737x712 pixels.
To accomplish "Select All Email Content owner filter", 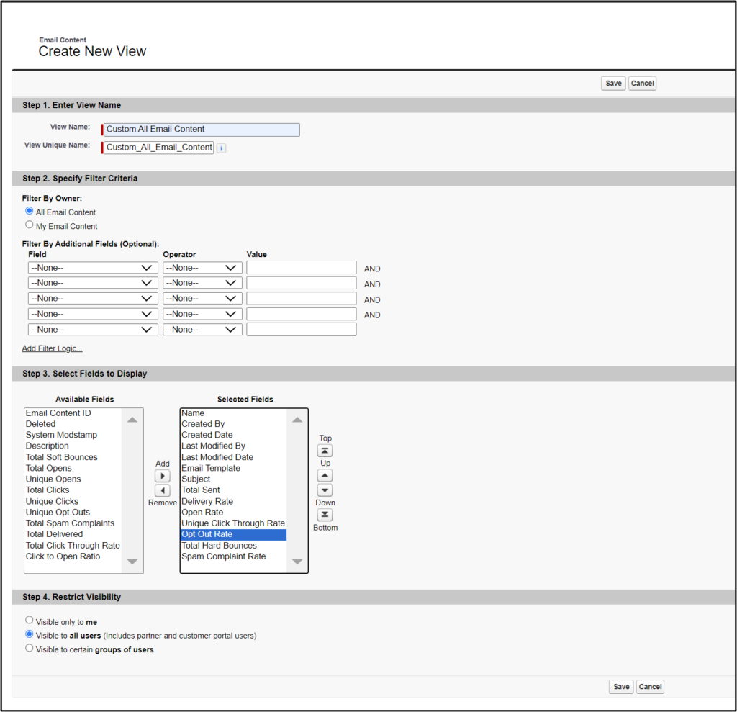I will coord(29,211).
